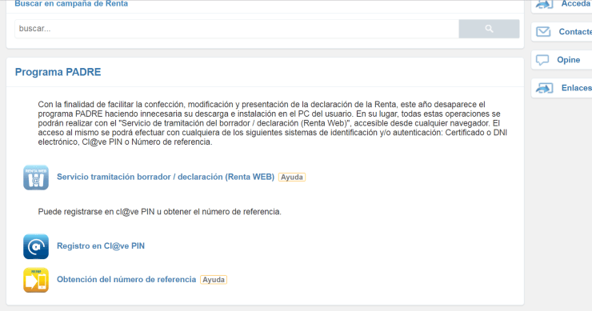Open Registro en Cl@ve PIN link
This screenshot has width=592, height=311.
pyautogui.click(x=101, y=246)
